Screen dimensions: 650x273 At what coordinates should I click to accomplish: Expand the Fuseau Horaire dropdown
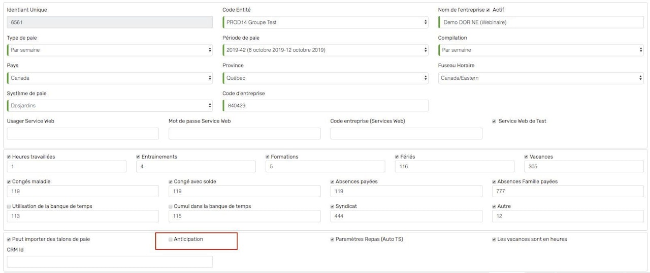point(541,78)
